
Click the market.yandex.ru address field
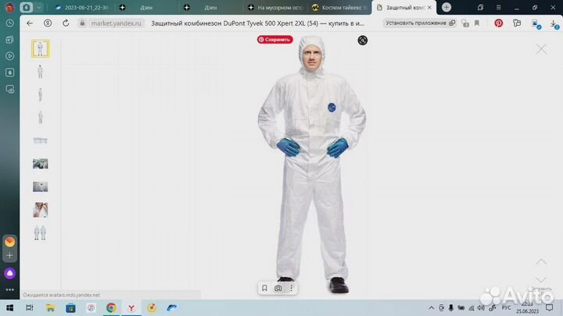[x=116, y=23]
